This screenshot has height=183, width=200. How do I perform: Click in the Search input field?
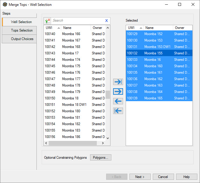(77, 20)
